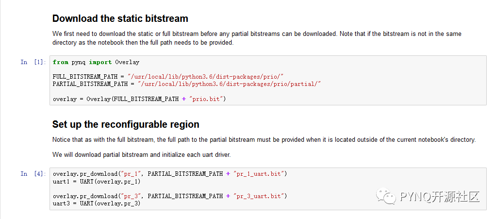Click the "pr_1_uart.bit" string literal
Image resolution: width=496 pixels, height=219 pixels.
[x=260, y=174]
